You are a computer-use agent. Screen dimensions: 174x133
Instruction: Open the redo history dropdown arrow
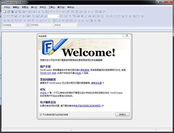(60, 12)
